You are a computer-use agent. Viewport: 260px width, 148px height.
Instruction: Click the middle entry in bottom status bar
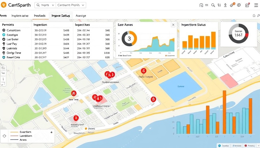[236, 146]
